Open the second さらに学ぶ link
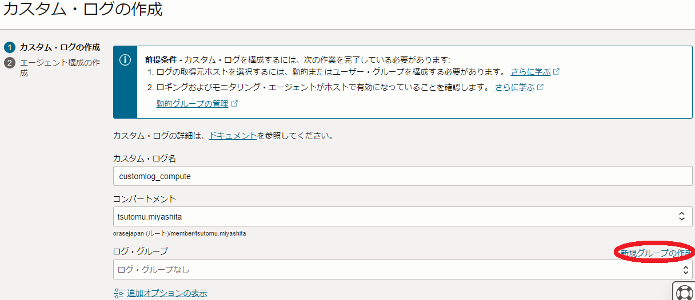695x300 pixels. point(514,88)
